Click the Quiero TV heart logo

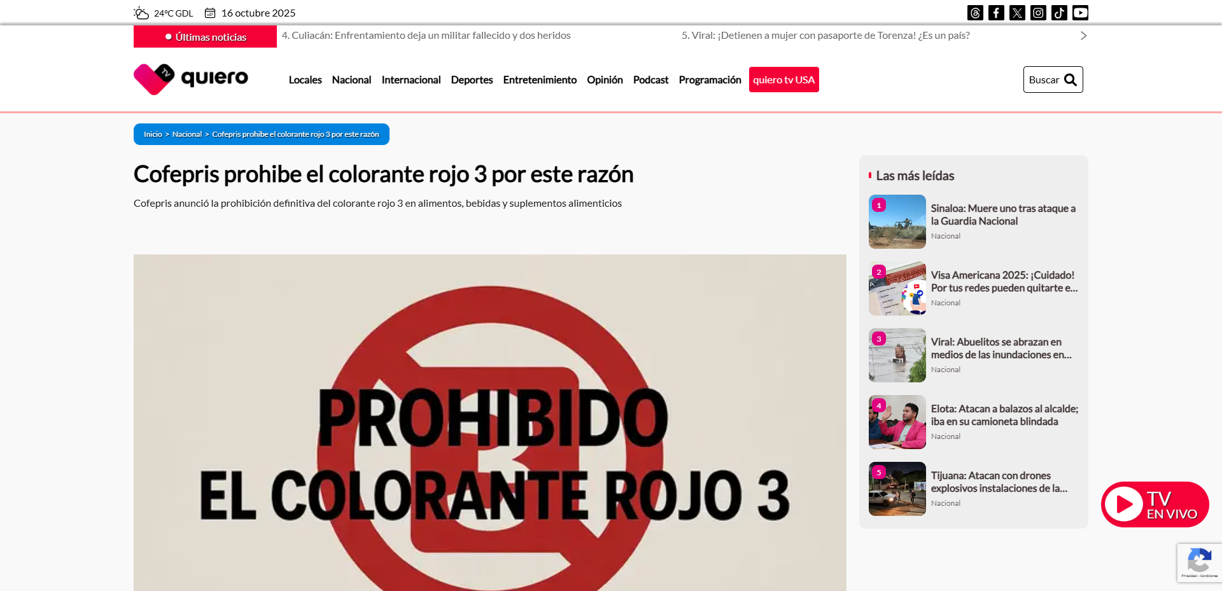(191, 79)
